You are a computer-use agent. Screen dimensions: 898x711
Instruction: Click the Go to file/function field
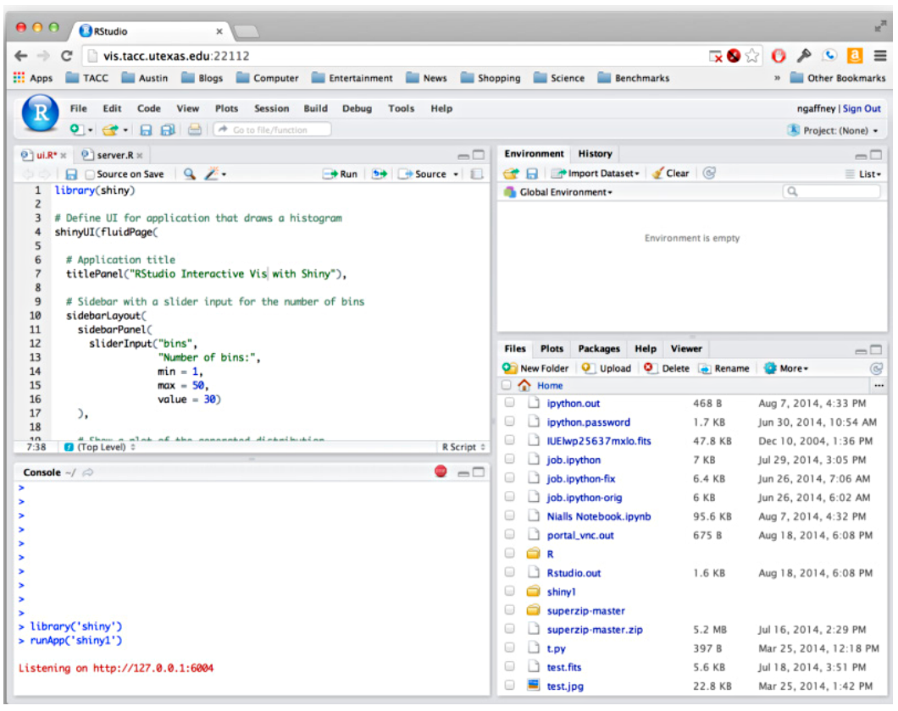point(273,130)
